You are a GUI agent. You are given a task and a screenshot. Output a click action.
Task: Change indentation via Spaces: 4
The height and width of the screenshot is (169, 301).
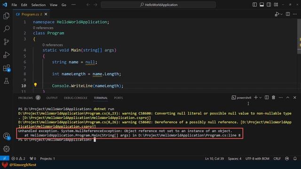tap(235, 159)
